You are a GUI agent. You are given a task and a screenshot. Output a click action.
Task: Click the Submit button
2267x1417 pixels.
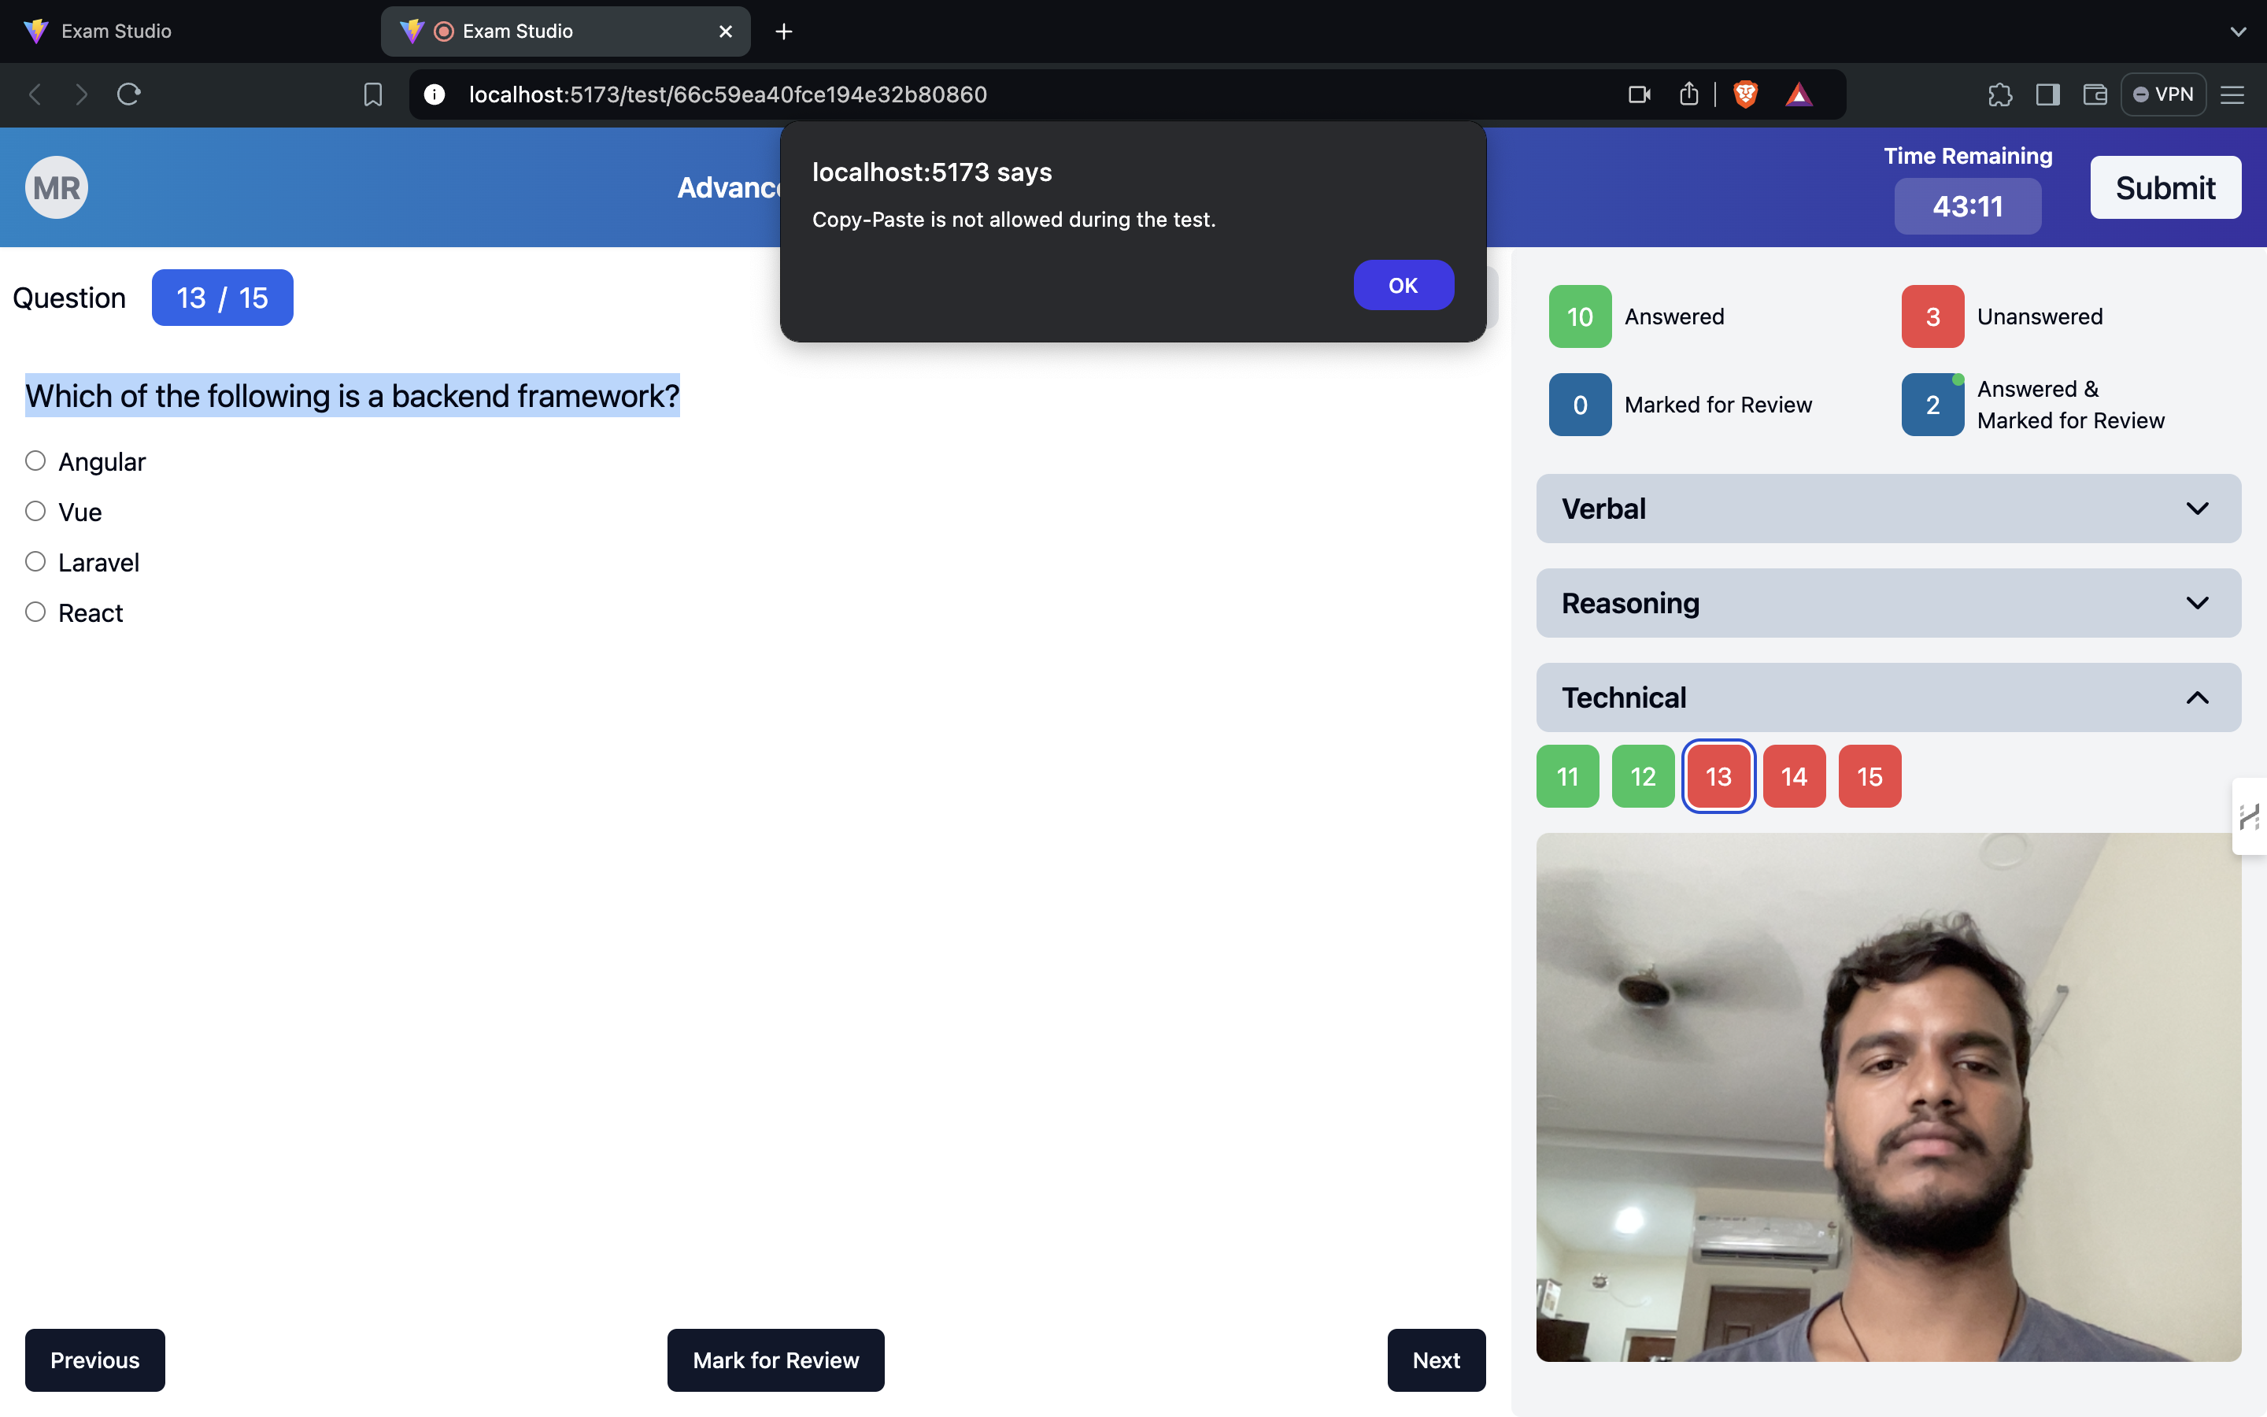[2164, 186]
